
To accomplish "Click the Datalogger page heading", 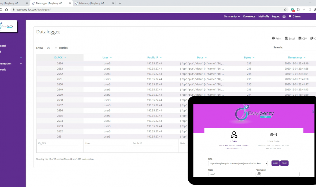I will coord(48,32).
